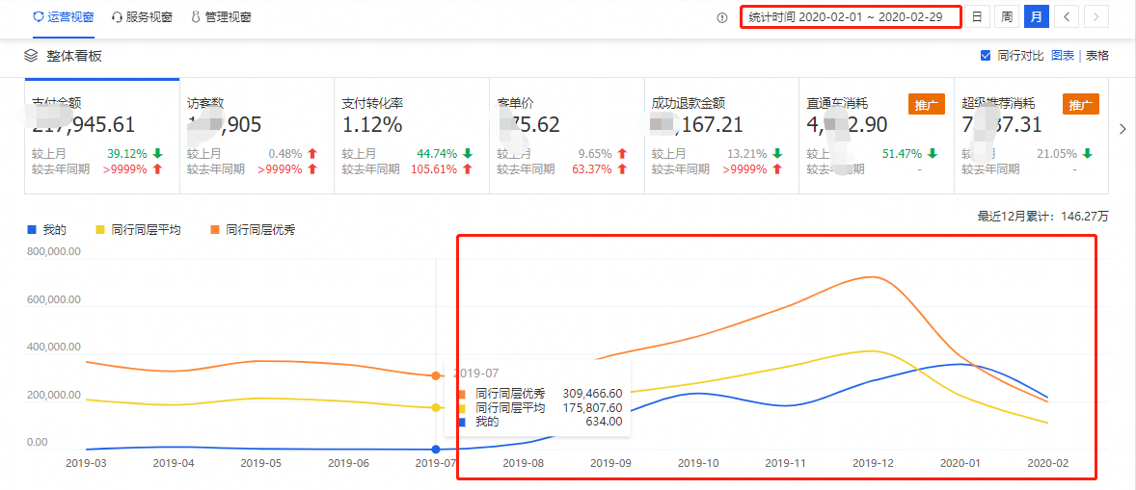Click the 整体看板 layers icon
1136x490 pixels.
[31, 56]
